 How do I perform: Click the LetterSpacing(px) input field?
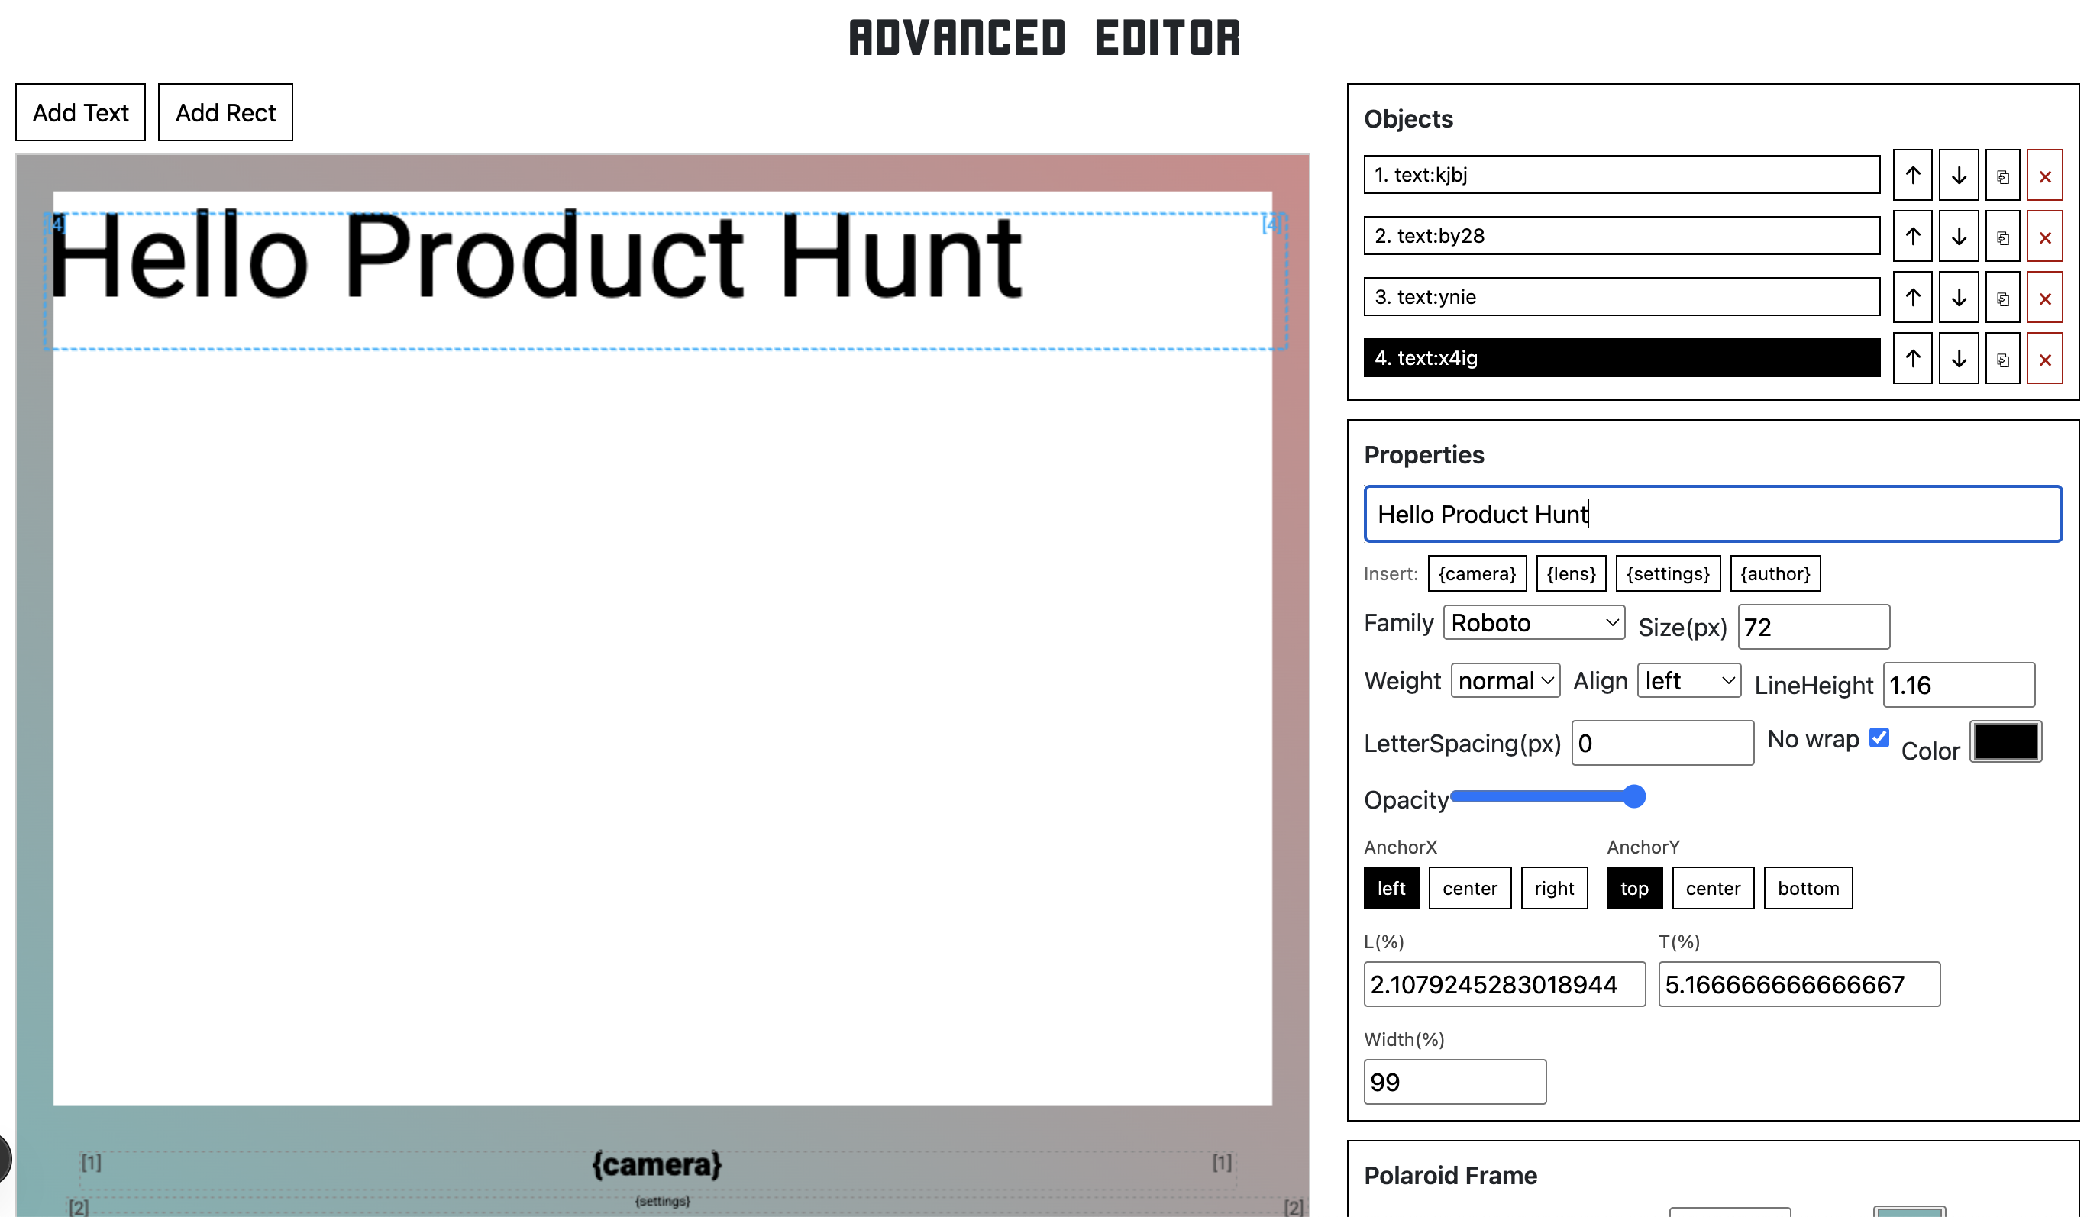pos(1662,744)
